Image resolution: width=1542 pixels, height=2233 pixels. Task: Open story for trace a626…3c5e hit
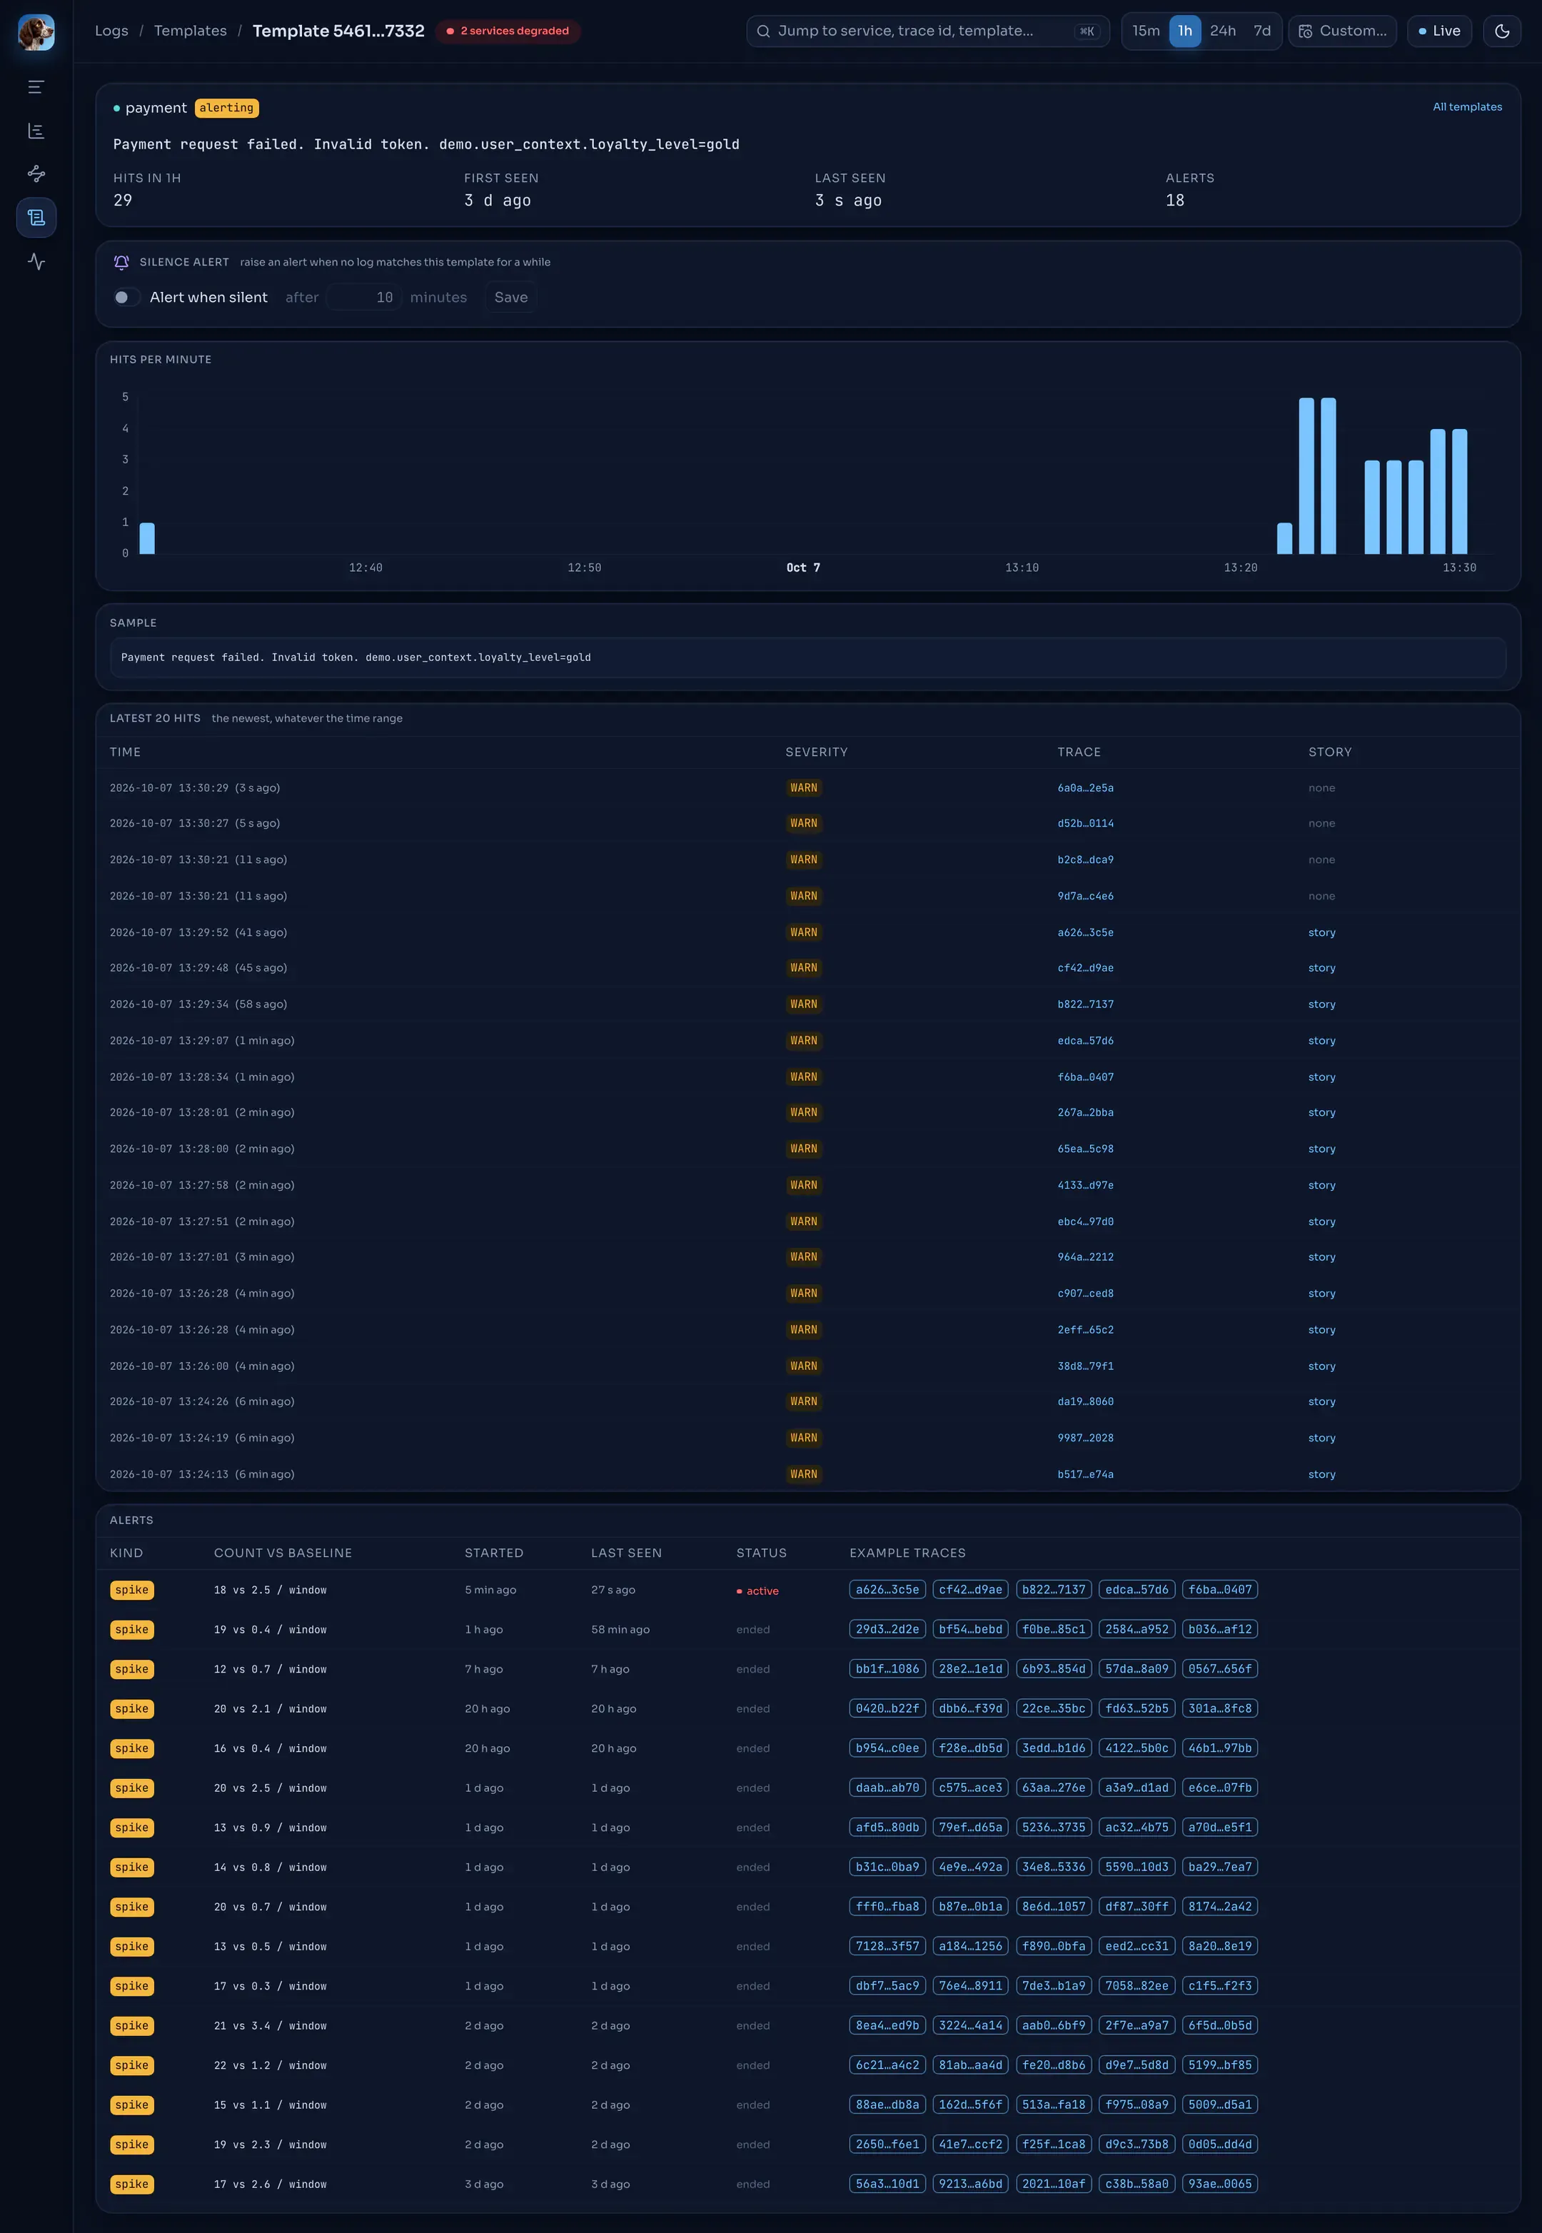pyautogui.click(x=1321, y=934)
